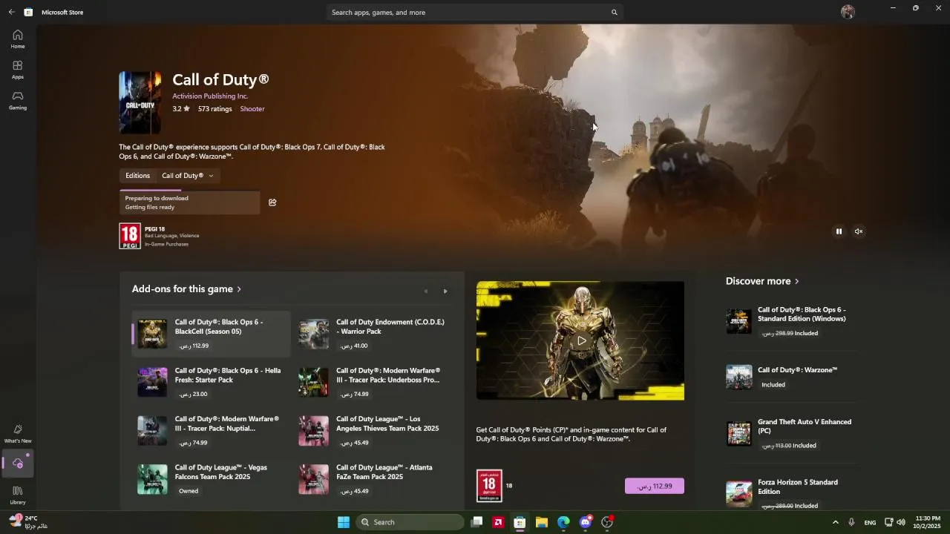Click the 3.2 star rating
The width and height of the screenshot is (950, 534).
pyautogui.click(x=181, y=109)
